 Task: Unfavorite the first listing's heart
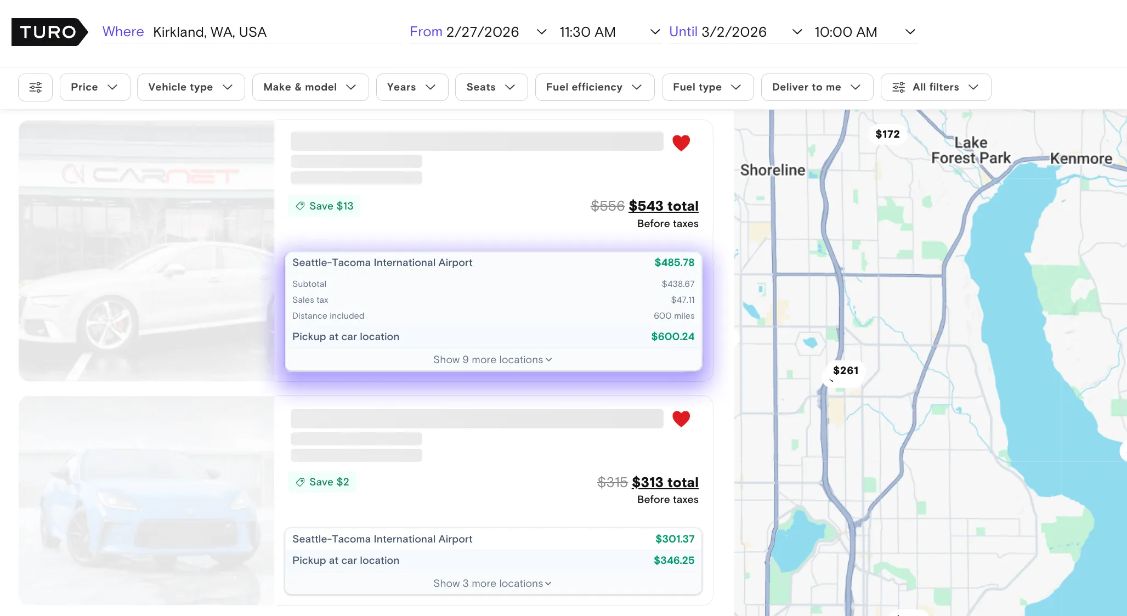[x=681, y=143]
